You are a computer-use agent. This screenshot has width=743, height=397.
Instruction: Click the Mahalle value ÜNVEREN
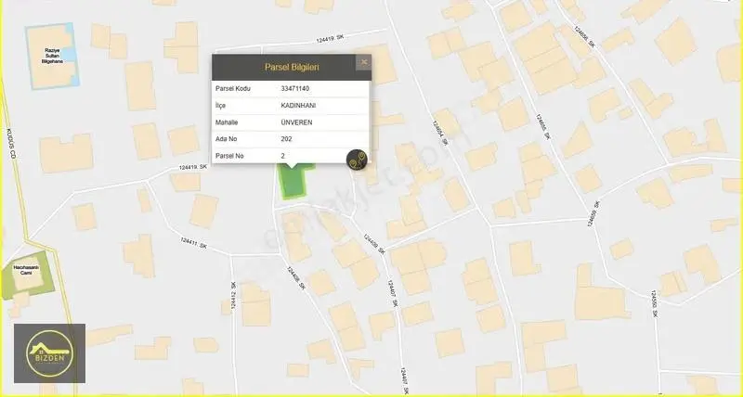[x=296, y=122]
